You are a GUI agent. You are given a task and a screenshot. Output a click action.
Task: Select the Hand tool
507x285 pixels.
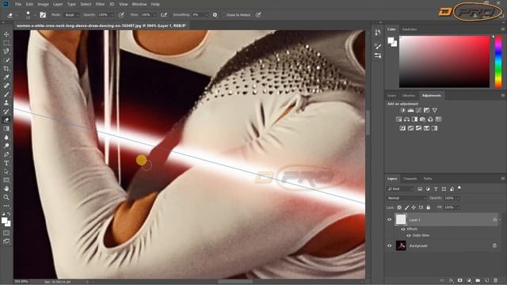(6, 188)
